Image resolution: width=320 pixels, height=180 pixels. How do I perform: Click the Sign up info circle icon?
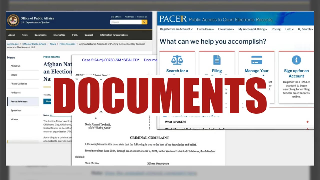(296, 60)
